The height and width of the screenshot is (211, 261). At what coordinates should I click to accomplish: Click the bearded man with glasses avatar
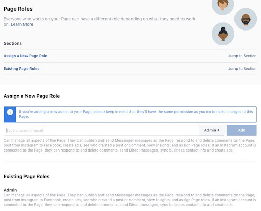pos(246,19)
